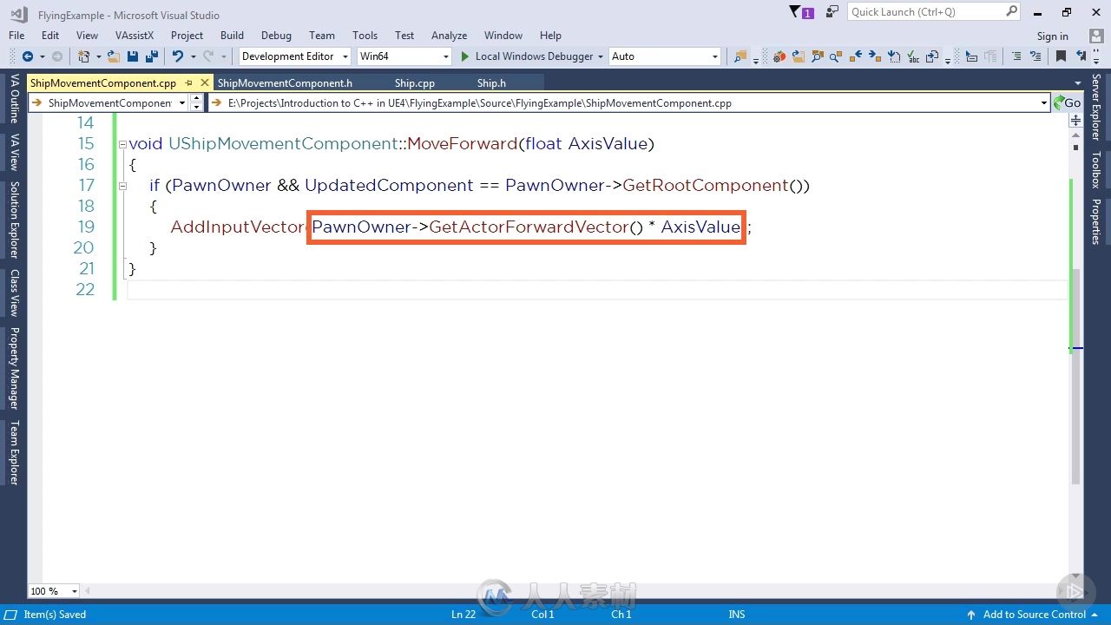Jump to previous bookmark icon
Viewport: 1111px width, 625px height.
[1081, 56]
